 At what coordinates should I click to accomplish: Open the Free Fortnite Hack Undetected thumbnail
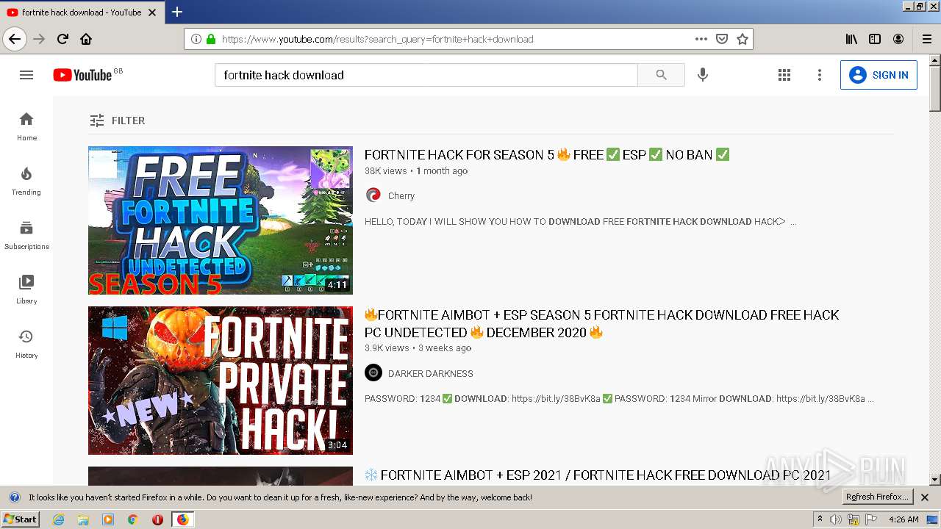point(221,220)
